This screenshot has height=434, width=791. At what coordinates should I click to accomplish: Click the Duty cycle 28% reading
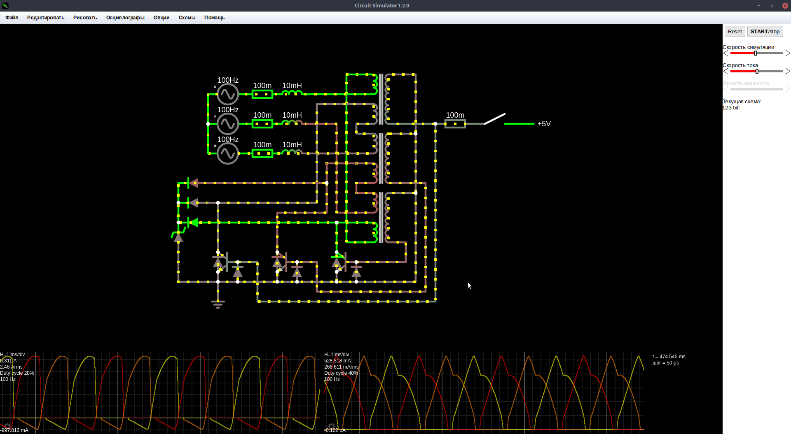pos(17,373)
